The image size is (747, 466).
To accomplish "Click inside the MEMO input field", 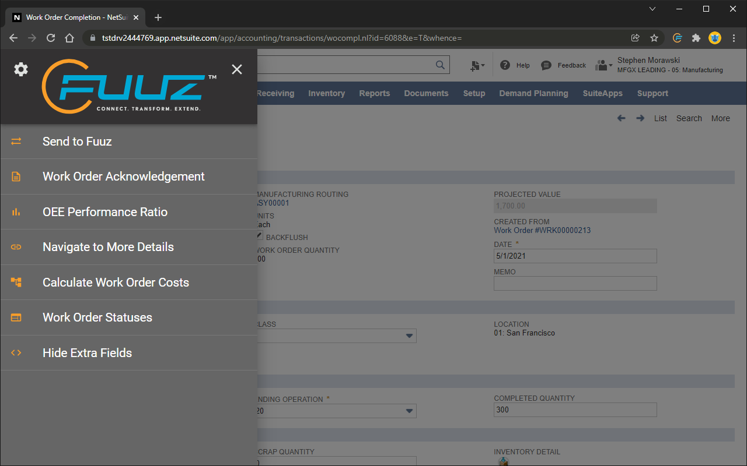I will pos(575,283).
